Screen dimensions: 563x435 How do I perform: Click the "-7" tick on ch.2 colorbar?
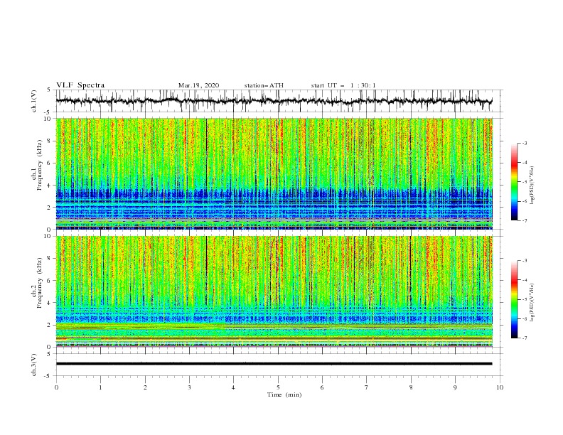(x=525, y=338)
